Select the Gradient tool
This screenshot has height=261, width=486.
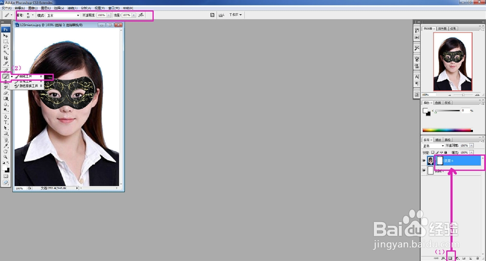(x=5, y=99)
